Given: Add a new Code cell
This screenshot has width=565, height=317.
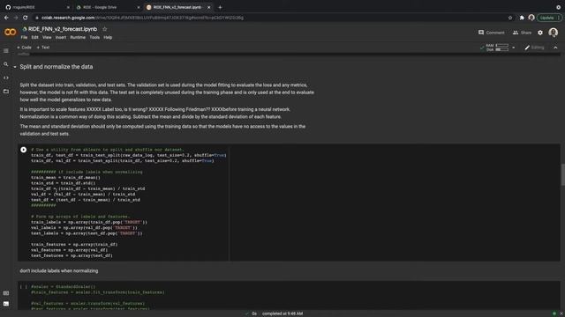Looking at the screenshot, I should [24, 48].
